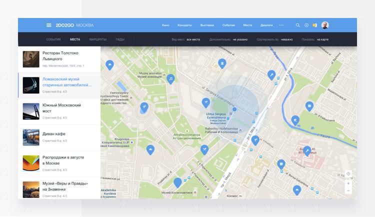Click the 'Диван кафе' thumbnail image
The height and width of the screenshot is (217, 375).
pyautogui.click(x=31, y=137)
